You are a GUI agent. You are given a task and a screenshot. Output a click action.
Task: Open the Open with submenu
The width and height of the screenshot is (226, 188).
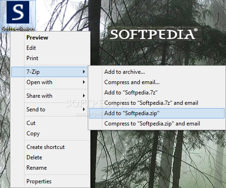50,82
